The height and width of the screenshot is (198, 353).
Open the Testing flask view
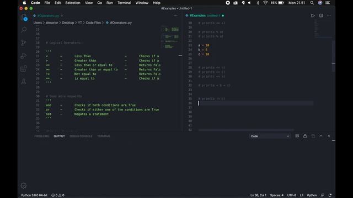[x=24, y=81]
